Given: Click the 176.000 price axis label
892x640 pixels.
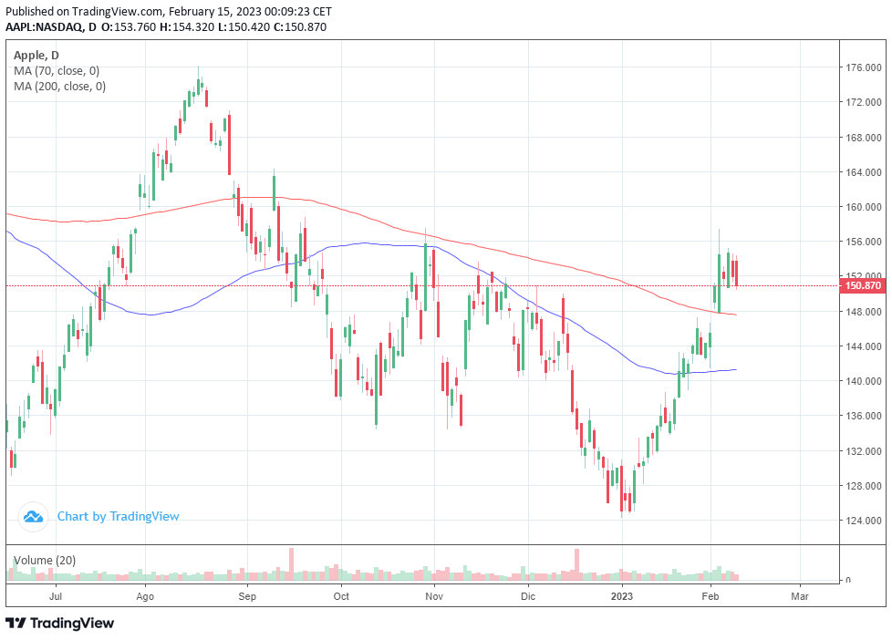Looking at the screenshot, I should click(864, 67).
